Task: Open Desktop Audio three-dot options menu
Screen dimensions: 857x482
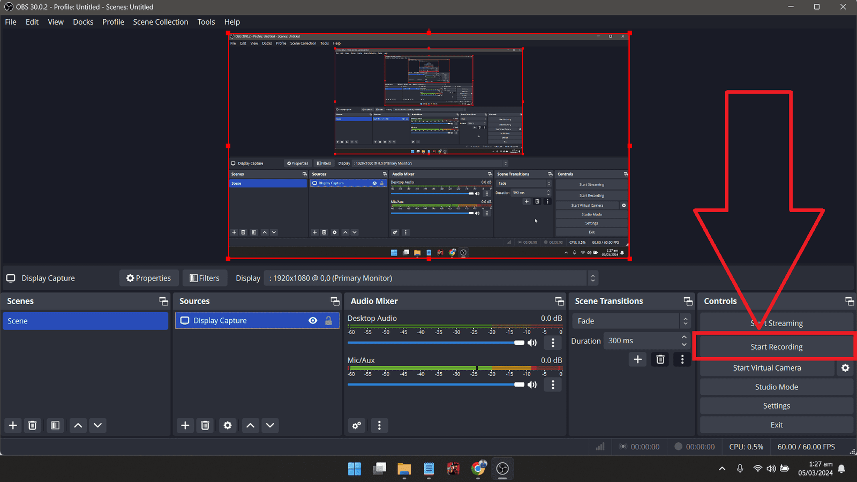Action: pyautogui.click(x=553, y=343)
